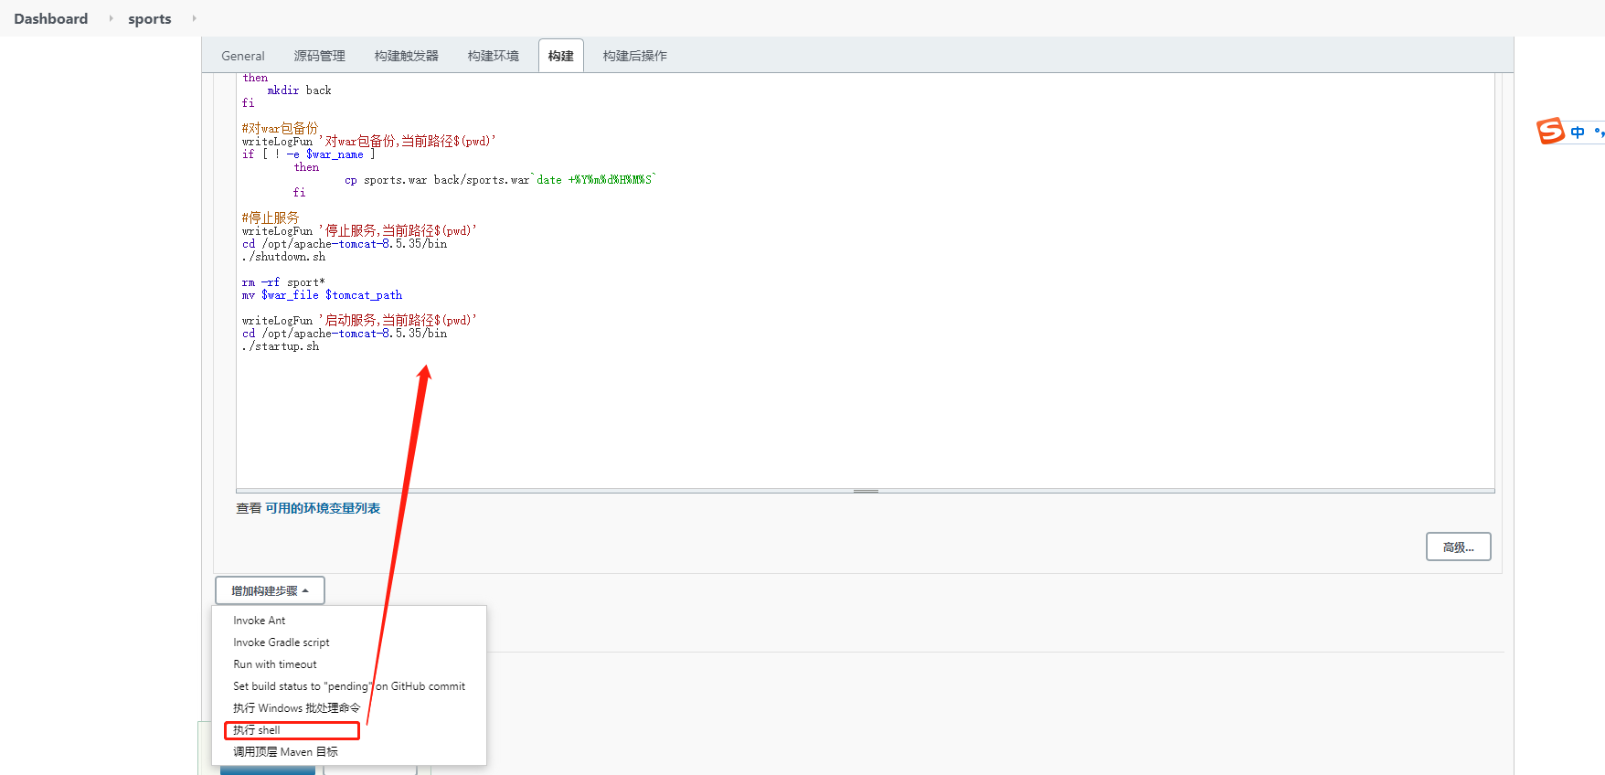The height and width of the screenshot is (775, 1605).
Task: Click the 'mv $war_file $tomcat_path' line
Action: tap(322, 295)
